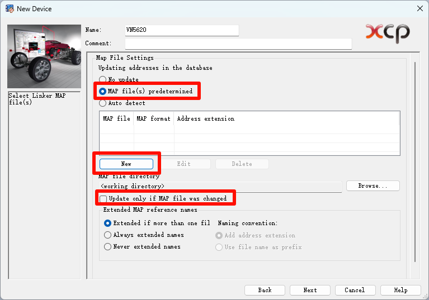Click the MAP format column header
Screen dimensions: 429x300
pyautogui.click(x=154, y=118)
